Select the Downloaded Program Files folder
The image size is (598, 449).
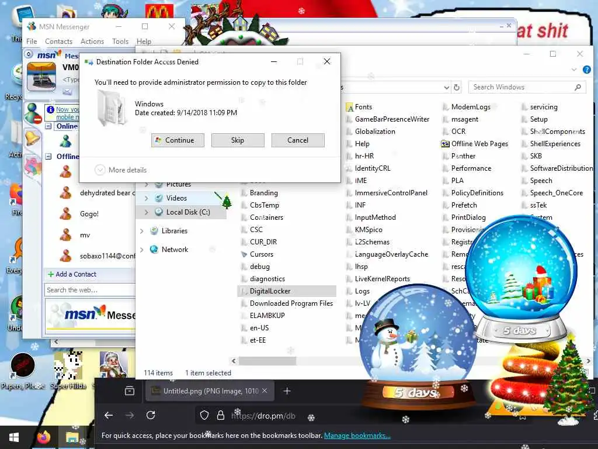point(287,303)
